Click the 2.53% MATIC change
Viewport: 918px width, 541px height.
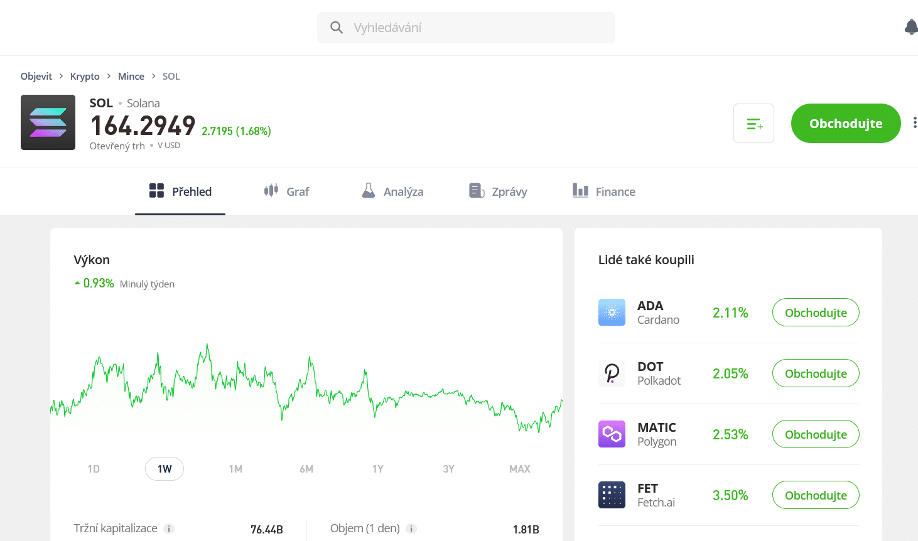click(x=730, y=434)
